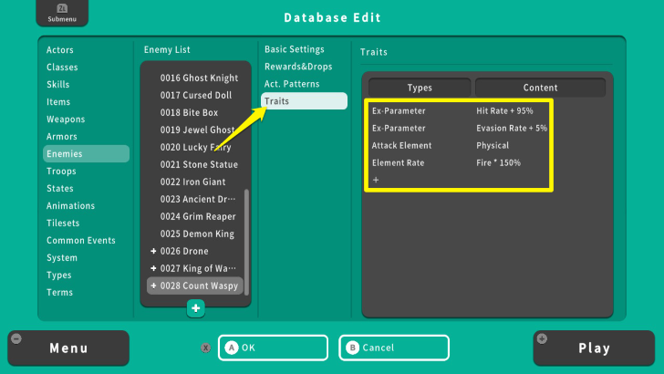Click the plus icon beside 0028 Count Waspy
664x374 pixels.
click(153, 286)
